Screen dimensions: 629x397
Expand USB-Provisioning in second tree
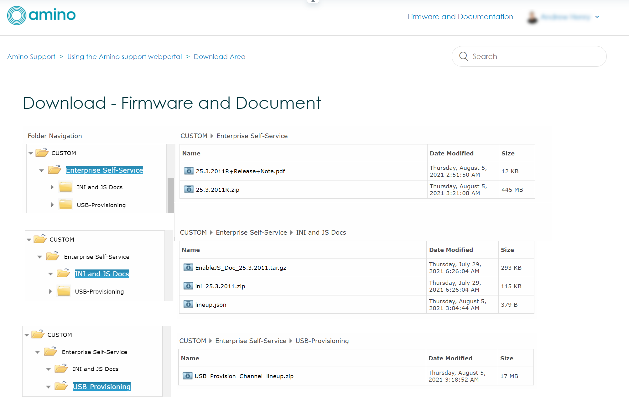tap(50, 291)
